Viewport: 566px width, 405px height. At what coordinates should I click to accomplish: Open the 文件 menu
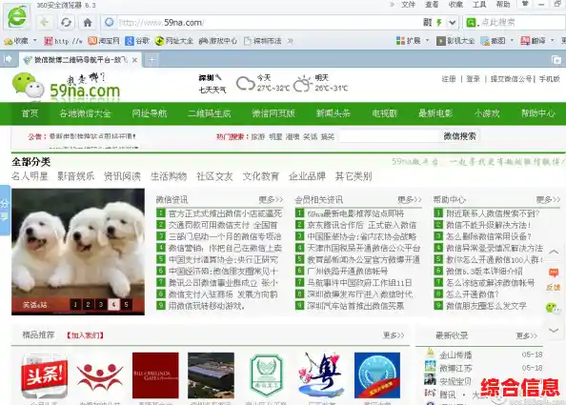pyautogui.click(x=408, y=5)
